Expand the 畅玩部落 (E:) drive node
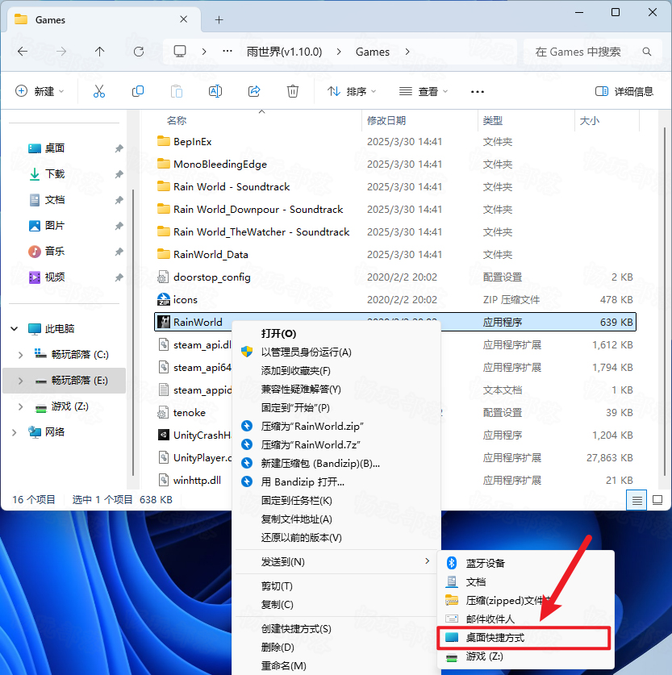The height and width of the screenshot is (675, 672). [x=20, y=381]
